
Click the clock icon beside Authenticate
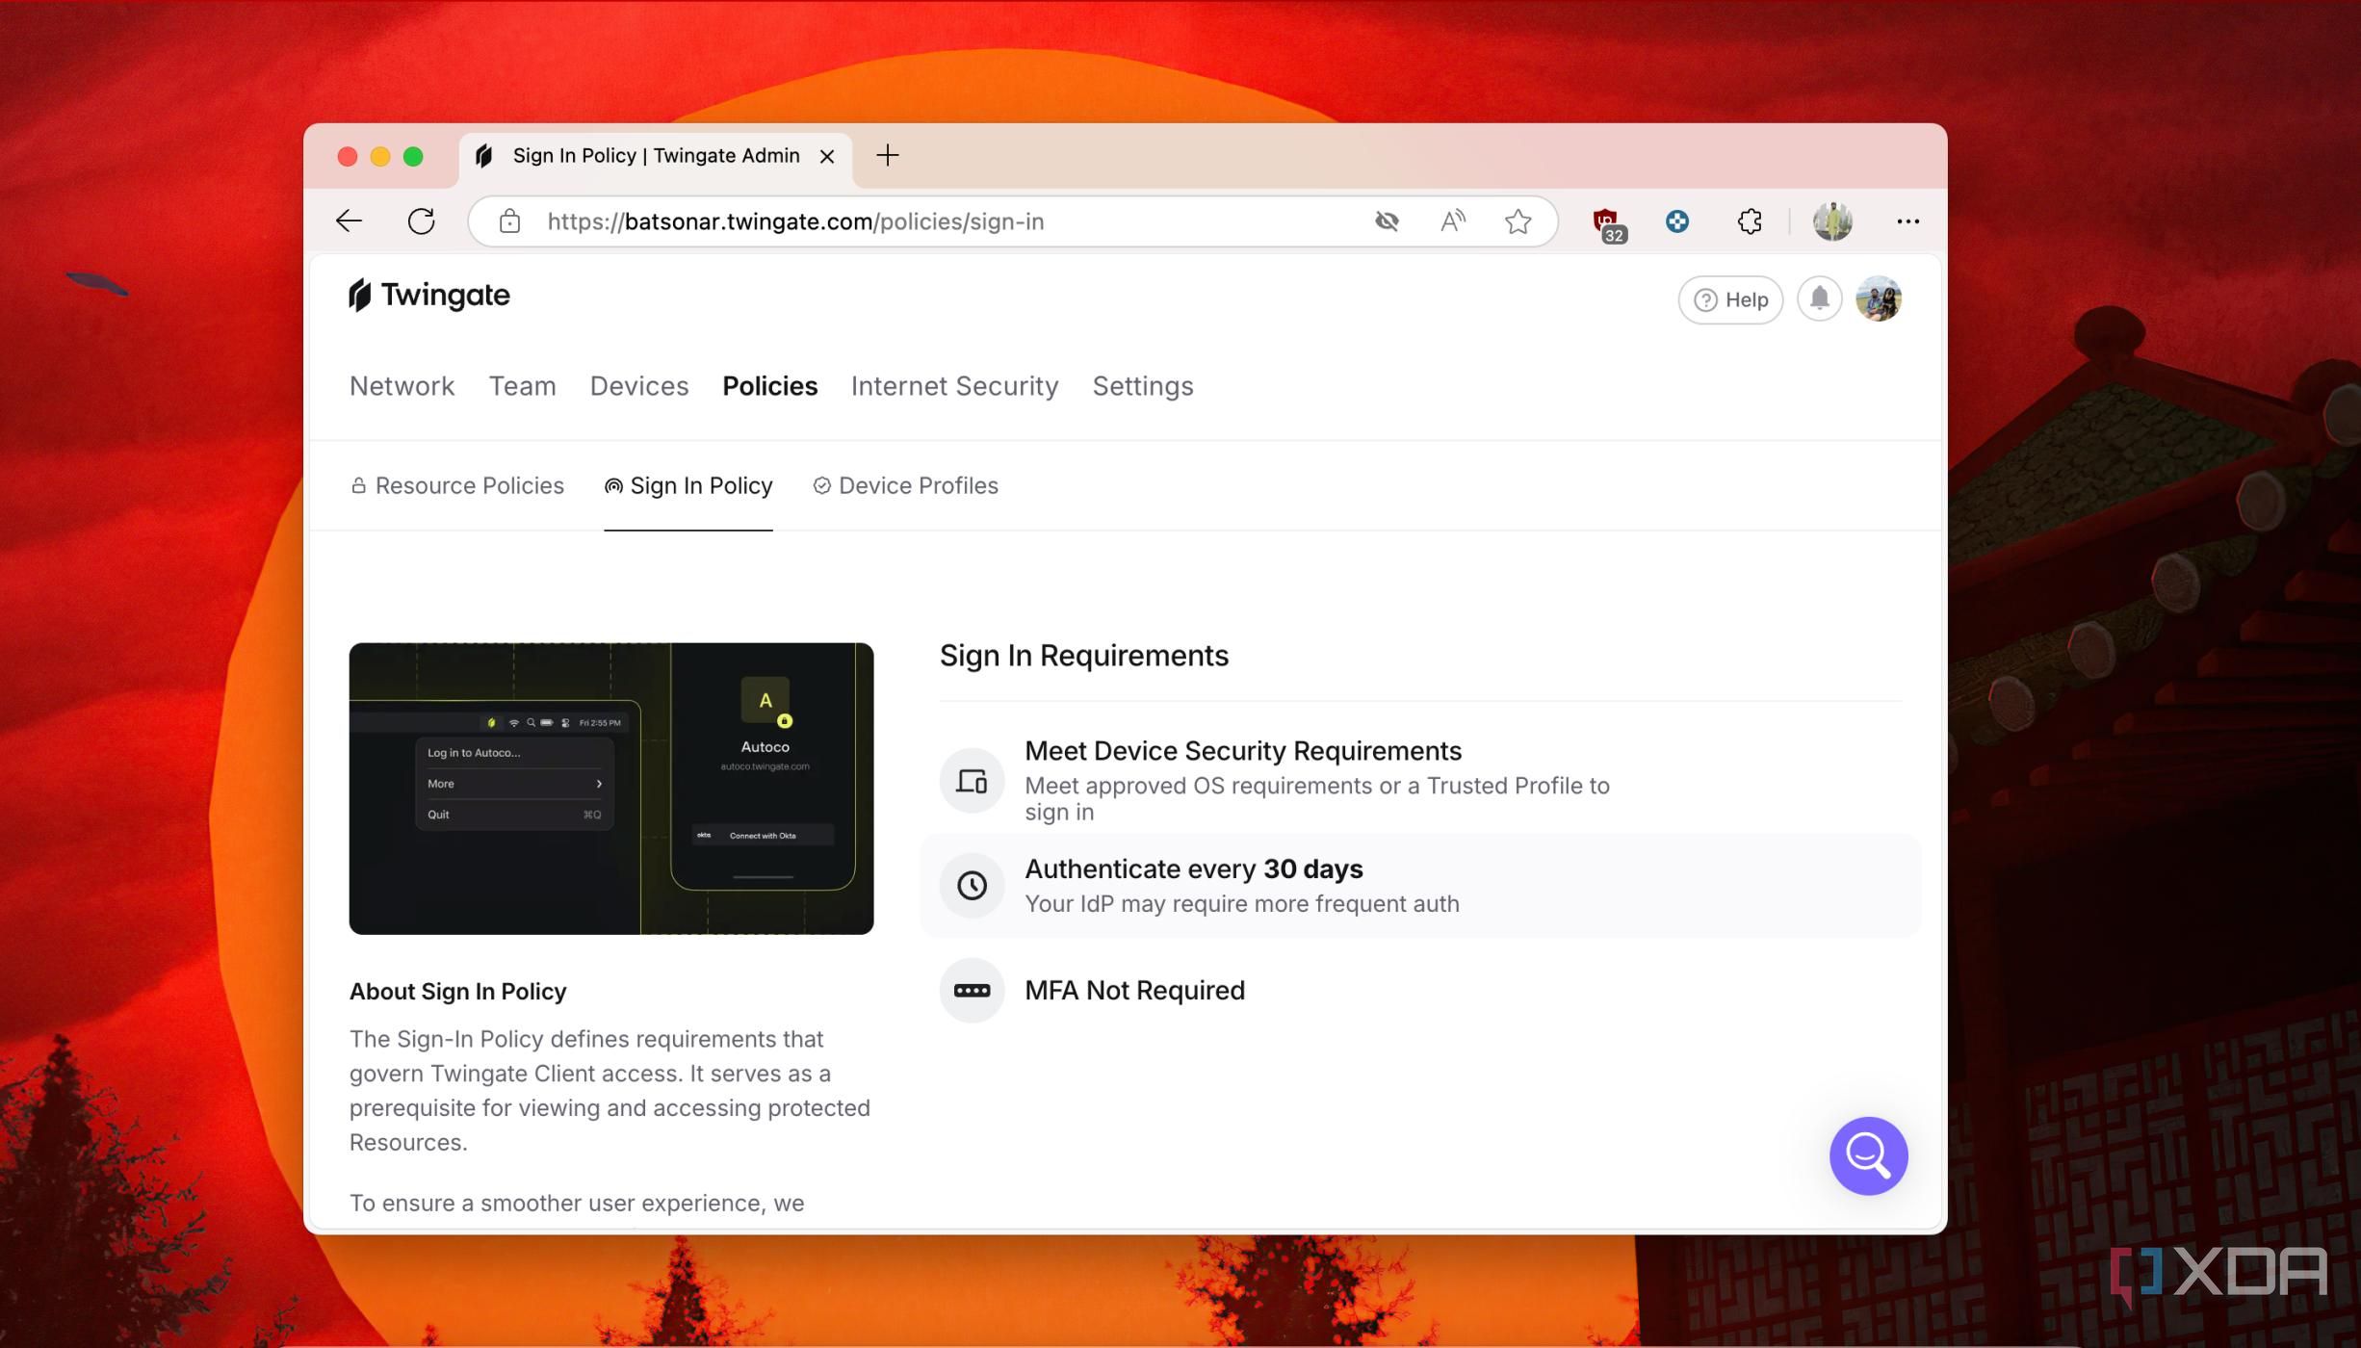coord(972,885)
